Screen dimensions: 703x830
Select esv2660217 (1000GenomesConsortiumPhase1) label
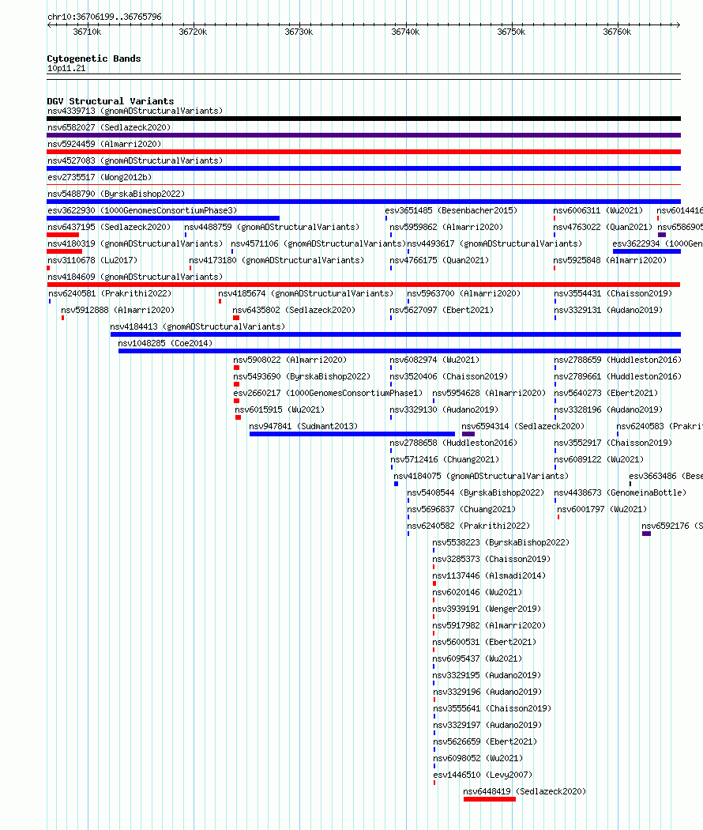[x=328, y=393]
